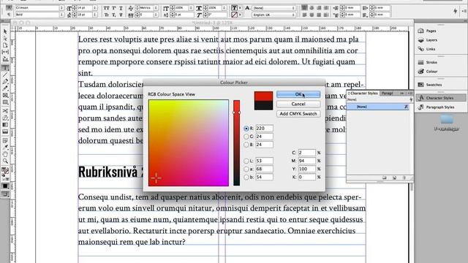Screen dimensions: 468x263
Task: Select the Selection tool arrow
Action: click(x=5, y=31)
